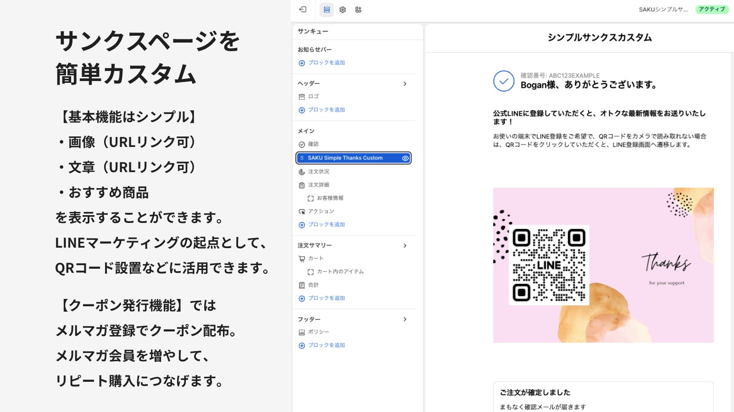Click the アクティブ status badge
Image resolution: width=734 pixels, height=412 pixels.
click(712, 10)
